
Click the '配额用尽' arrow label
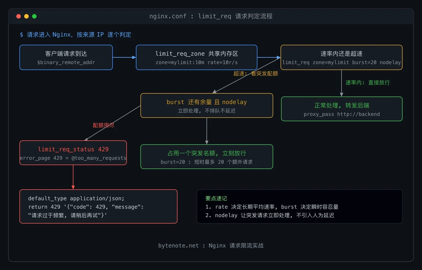[x=104, y=125]
